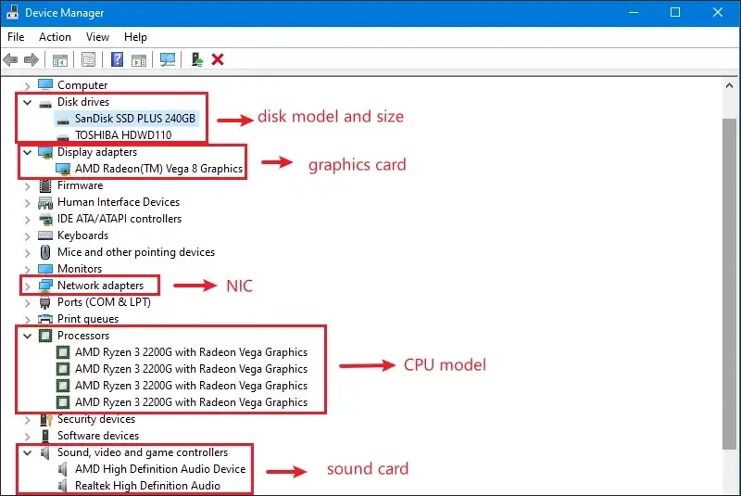Viewport: 741px width, 496px height.
Task: Select TOSHIBA HDWD110 disk drive
Action: [x=123, y=135]
